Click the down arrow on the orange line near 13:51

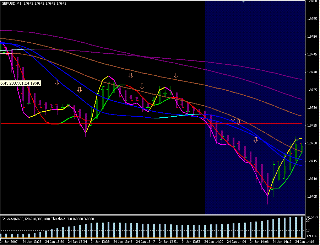176,75
